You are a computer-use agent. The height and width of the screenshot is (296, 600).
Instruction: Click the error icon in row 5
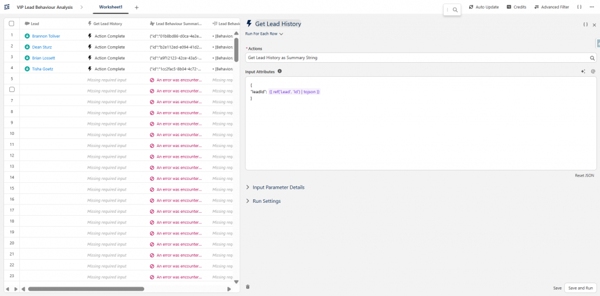click(x=152, y=80)
